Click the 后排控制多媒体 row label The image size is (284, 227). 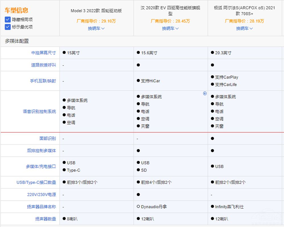point(41,151)
